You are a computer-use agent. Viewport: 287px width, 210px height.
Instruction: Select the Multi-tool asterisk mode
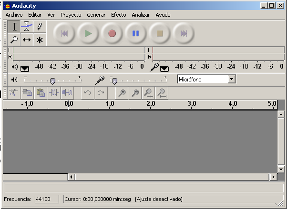40,40
